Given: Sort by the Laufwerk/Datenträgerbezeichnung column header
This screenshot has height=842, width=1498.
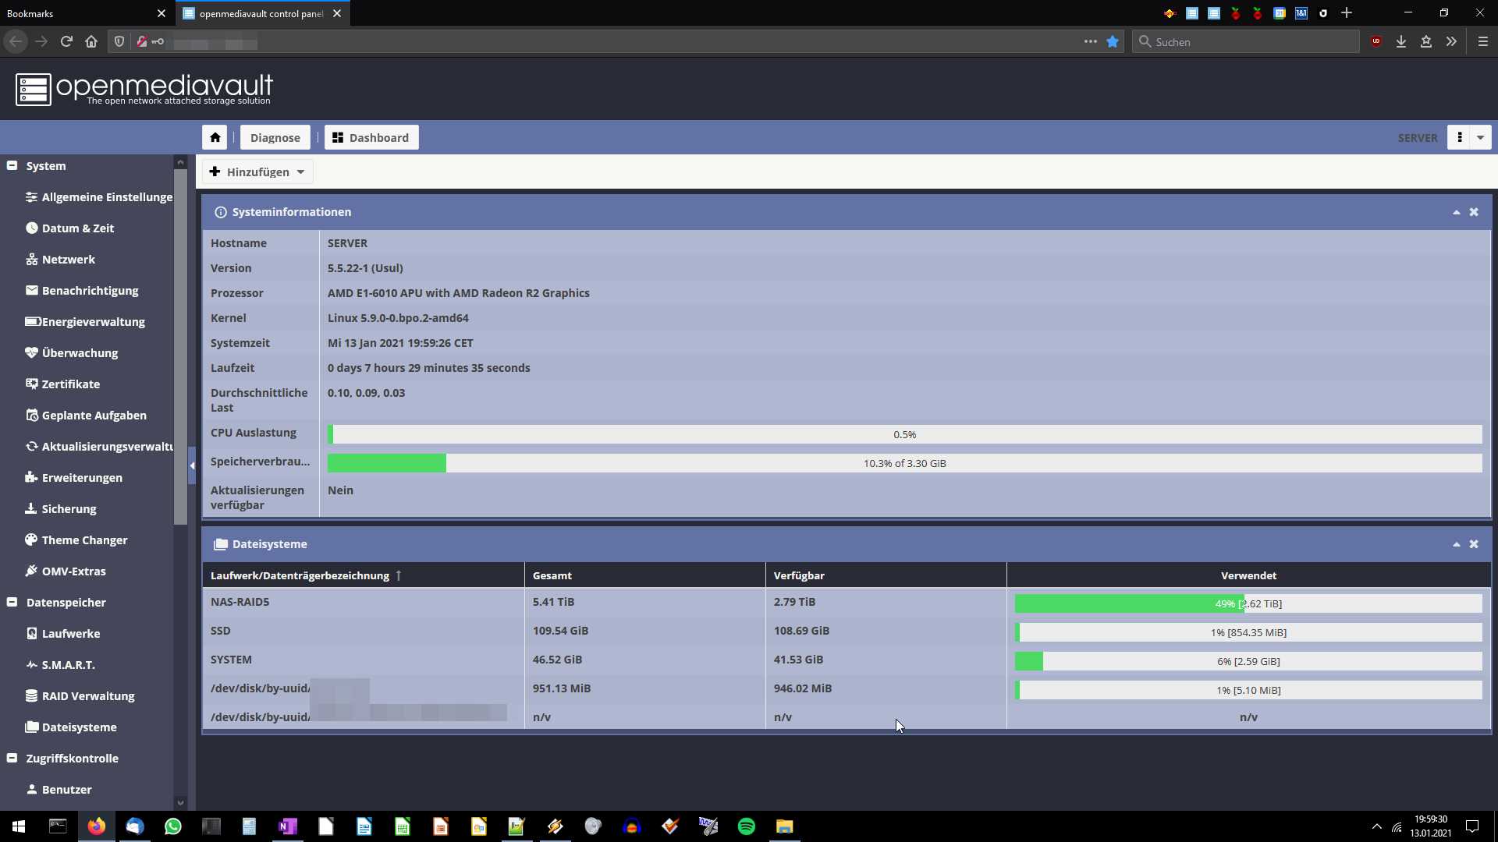Looking at the screenshot, I should point(300,575).
